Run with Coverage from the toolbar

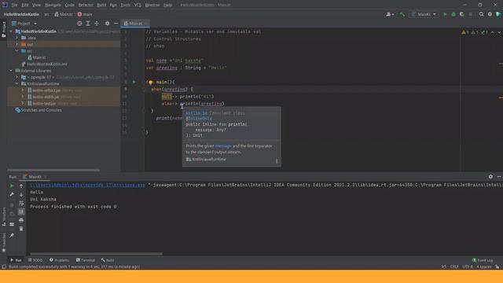click(462, 14)
